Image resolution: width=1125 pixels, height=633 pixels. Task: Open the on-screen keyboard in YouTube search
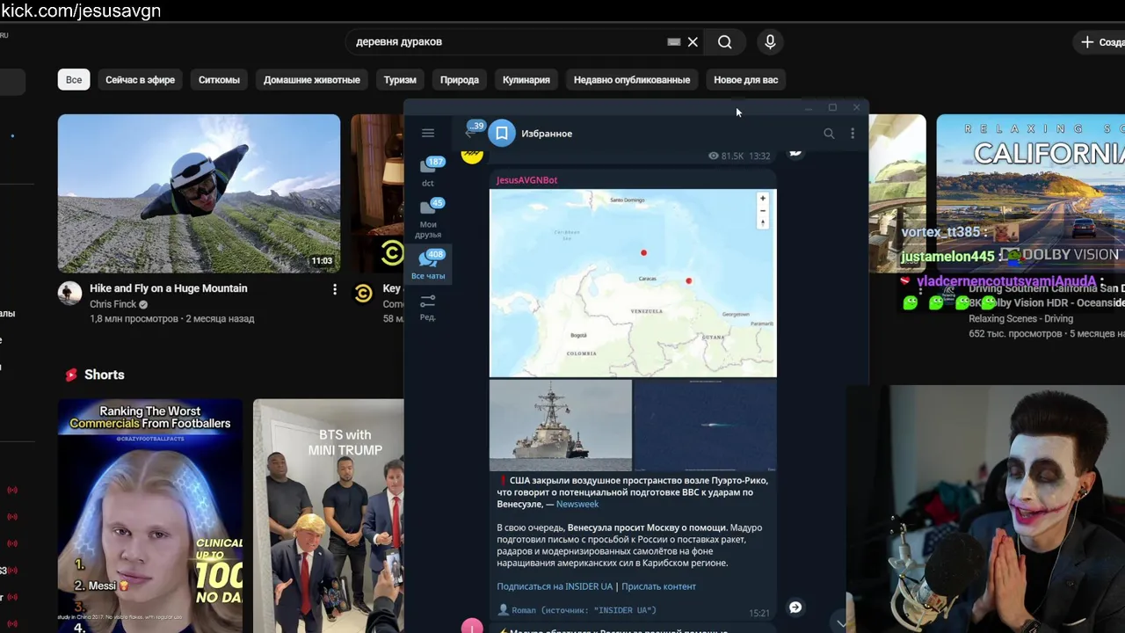pyautogui.click(x=674, y=42)
